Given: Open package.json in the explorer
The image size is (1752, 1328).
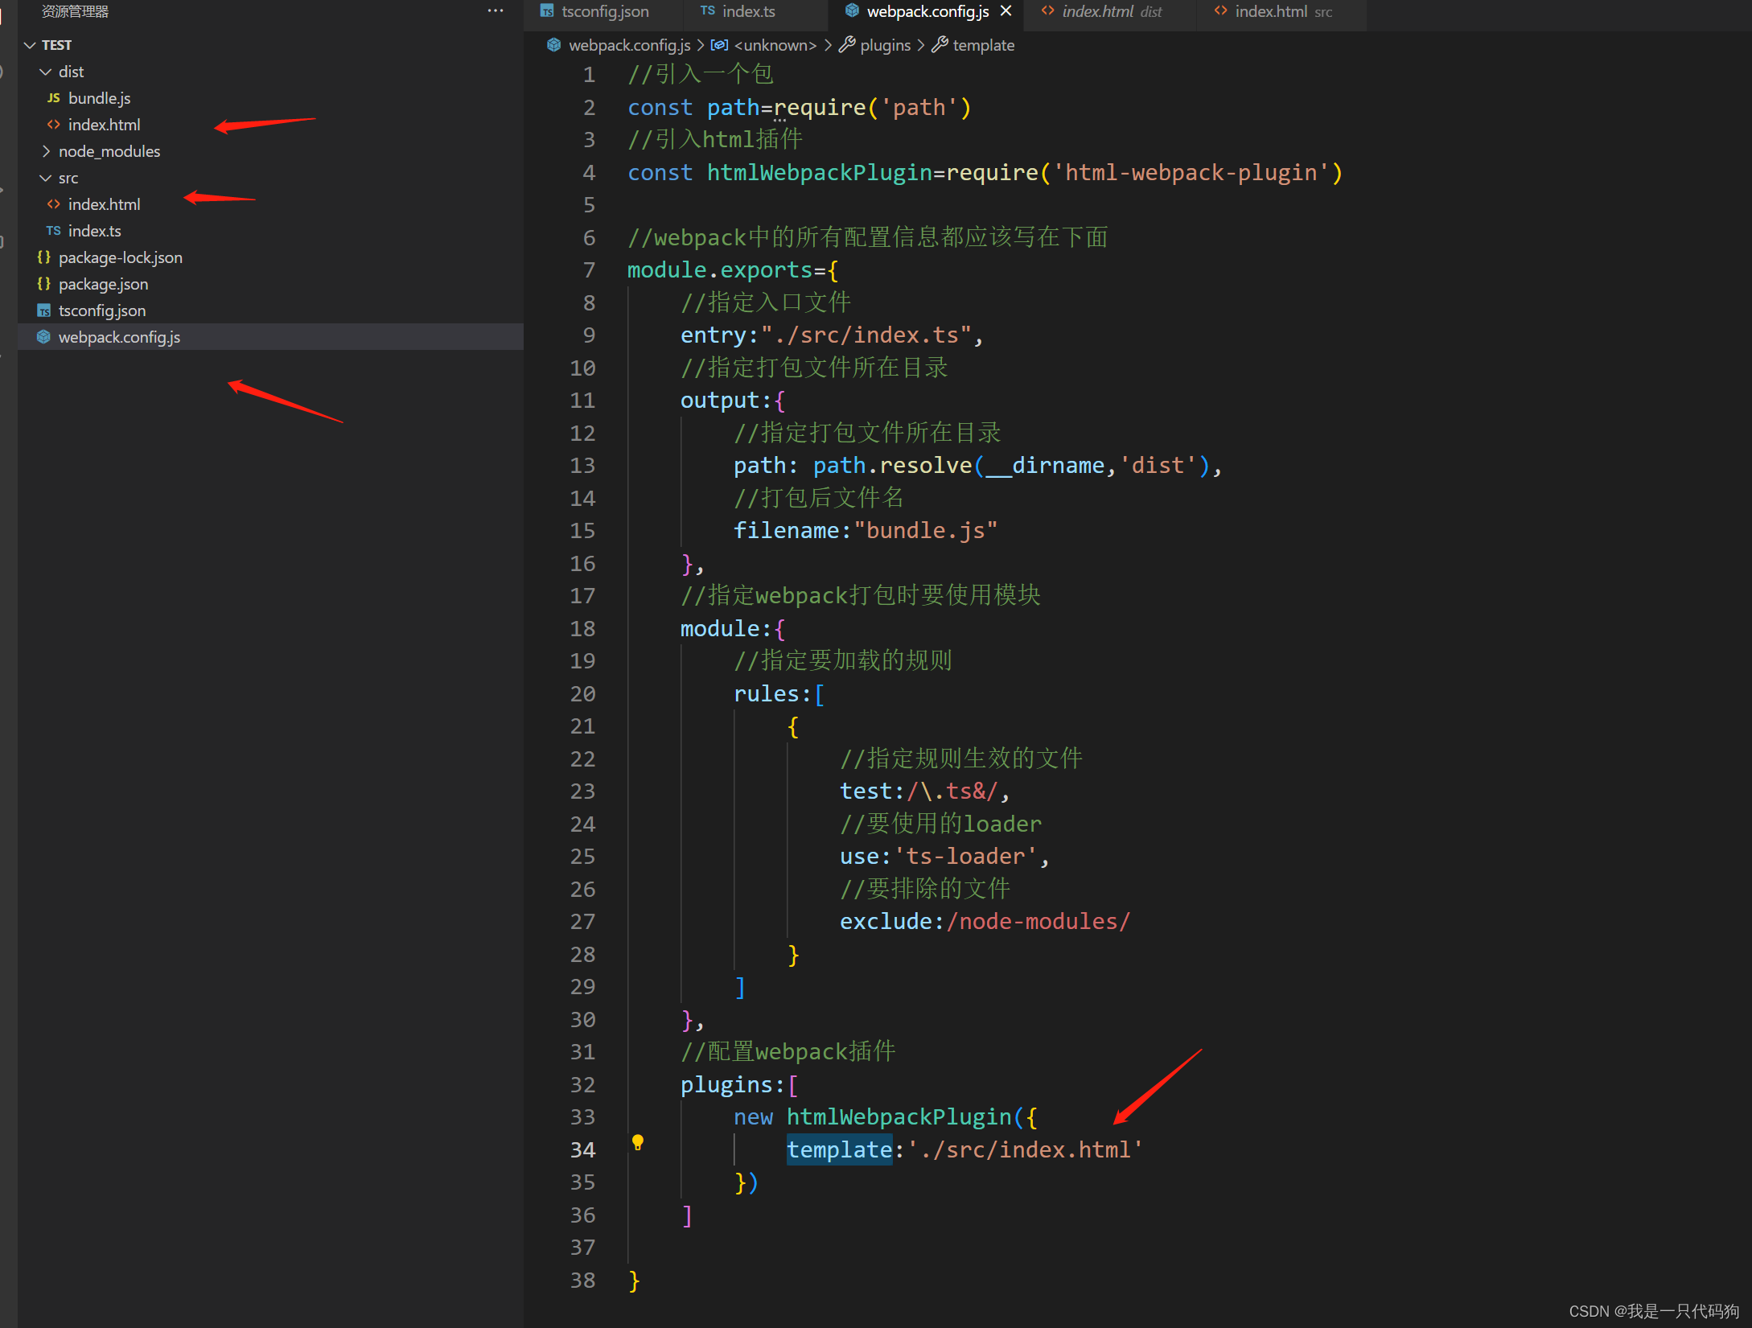Looking at the screenshot, I should [103, 284].
